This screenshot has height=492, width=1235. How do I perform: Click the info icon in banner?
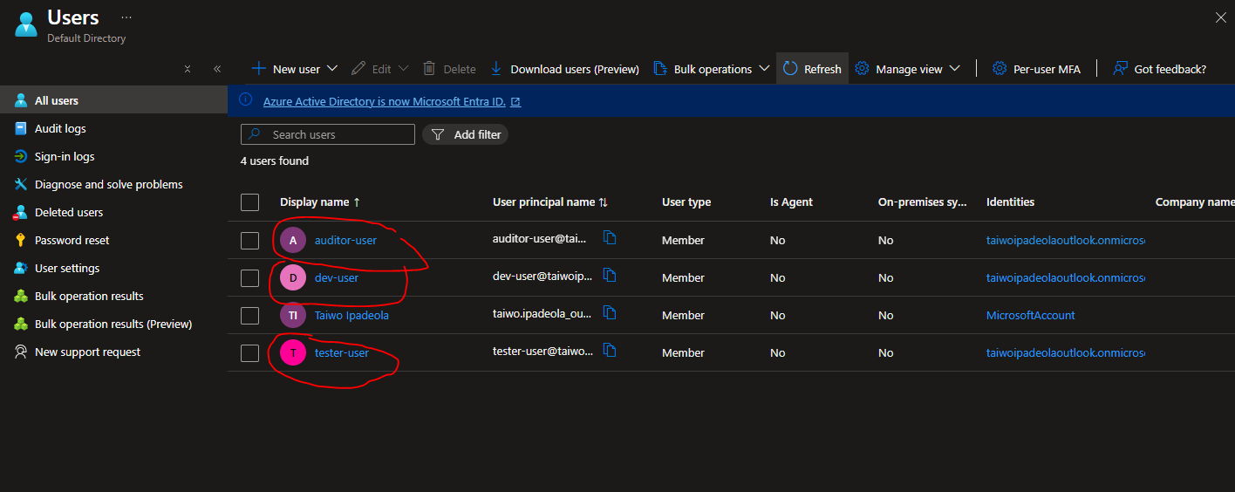click(245, 100)
